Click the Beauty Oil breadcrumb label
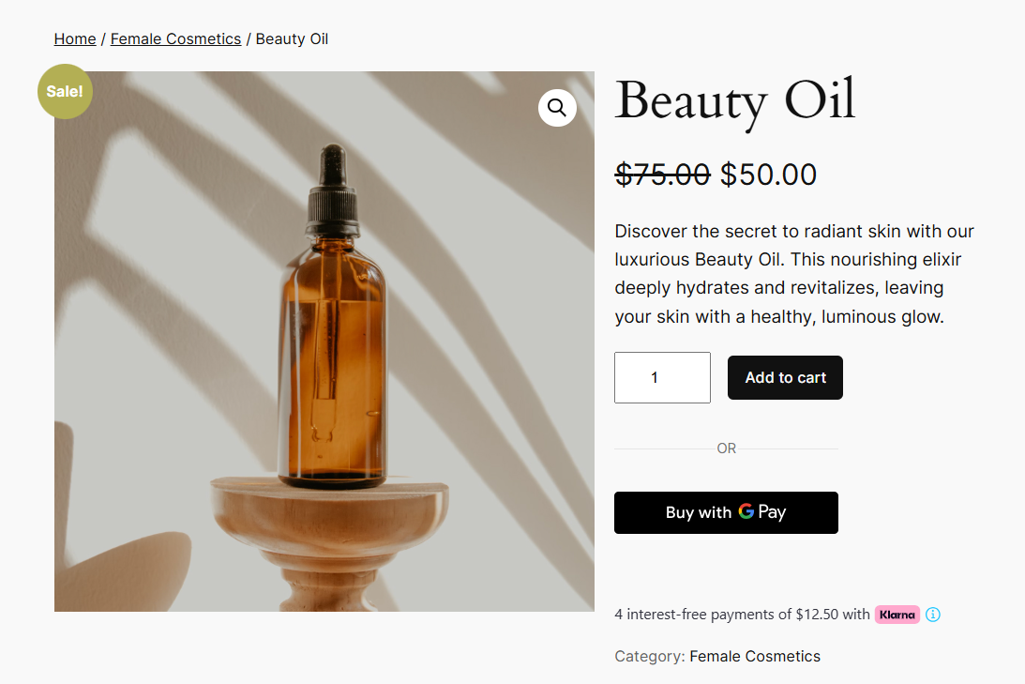The width and height of the screenshot is (1025, 684). pos(292,38)
